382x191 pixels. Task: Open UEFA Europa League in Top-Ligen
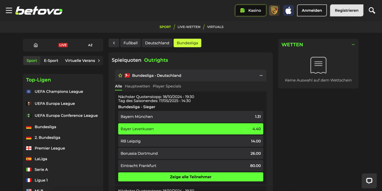point(55,103)
